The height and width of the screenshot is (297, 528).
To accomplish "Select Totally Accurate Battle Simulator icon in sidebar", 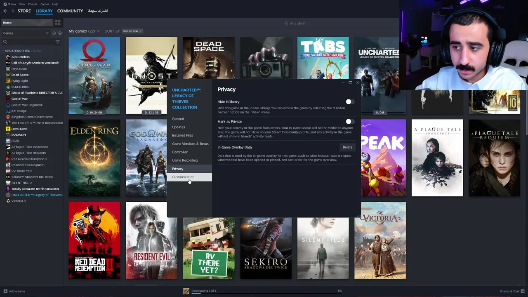I will point(8,189).
